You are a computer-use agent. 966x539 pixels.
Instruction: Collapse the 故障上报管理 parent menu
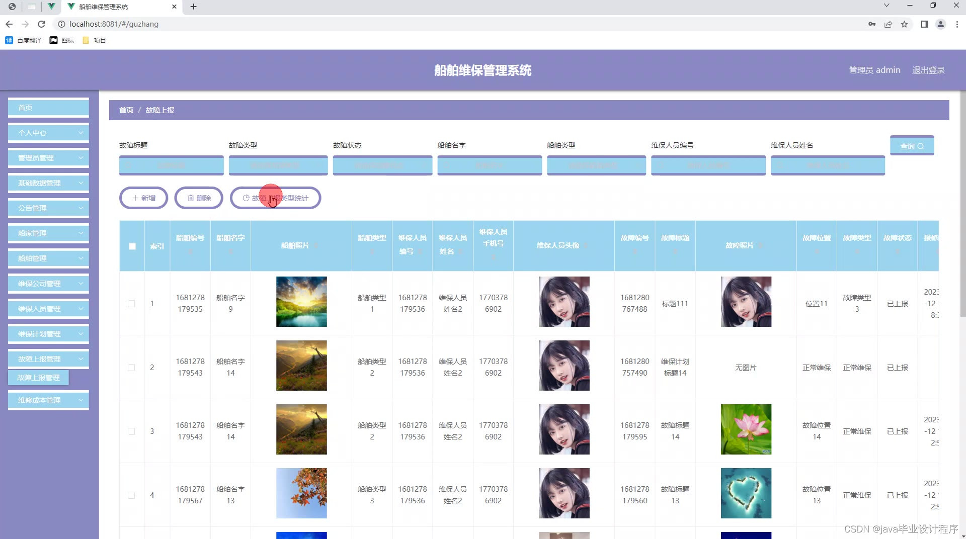pyautogui.click(x=48, y=359)
